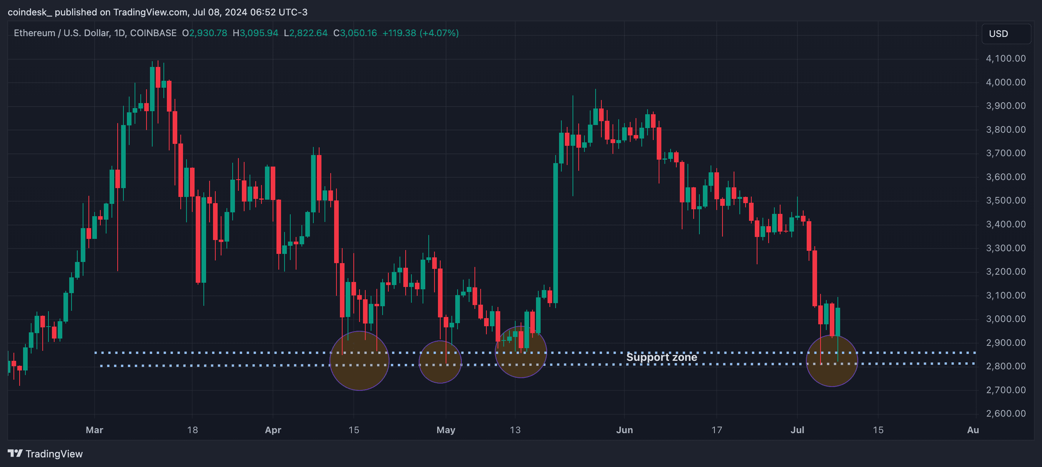Click the 2,600.00 price axis label

coord(1005,414)
